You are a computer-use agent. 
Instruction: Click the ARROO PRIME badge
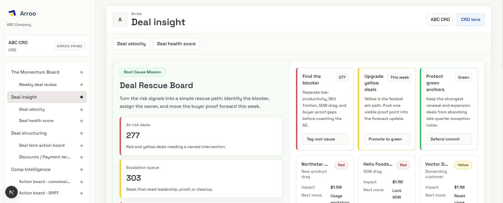pyautogui.click(x=70, y=46)
